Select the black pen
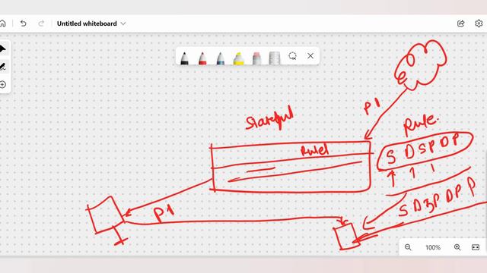The width and height of the screenshot is (487, 273). click(x=184, y=58)
